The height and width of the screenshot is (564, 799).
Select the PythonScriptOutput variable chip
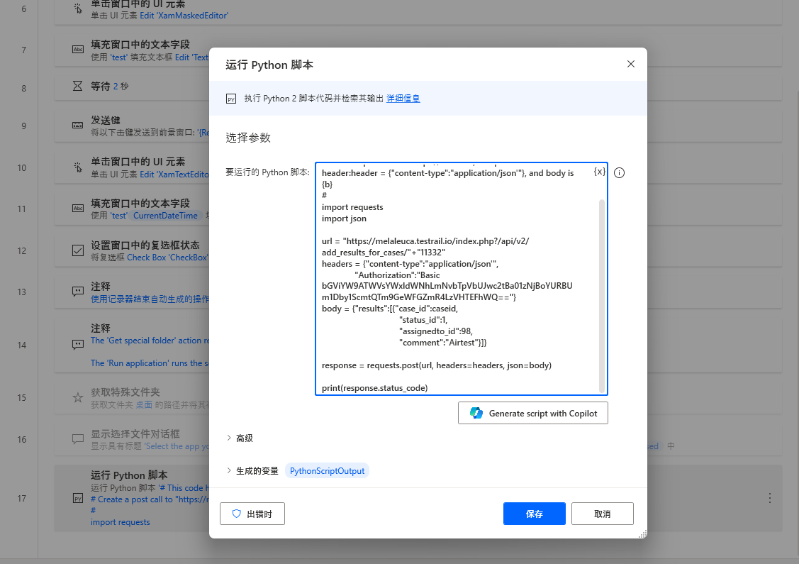(327, 470)
